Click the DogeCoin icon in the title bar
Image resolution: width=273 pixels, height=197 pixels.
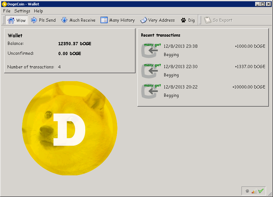(x=4, y=4)
